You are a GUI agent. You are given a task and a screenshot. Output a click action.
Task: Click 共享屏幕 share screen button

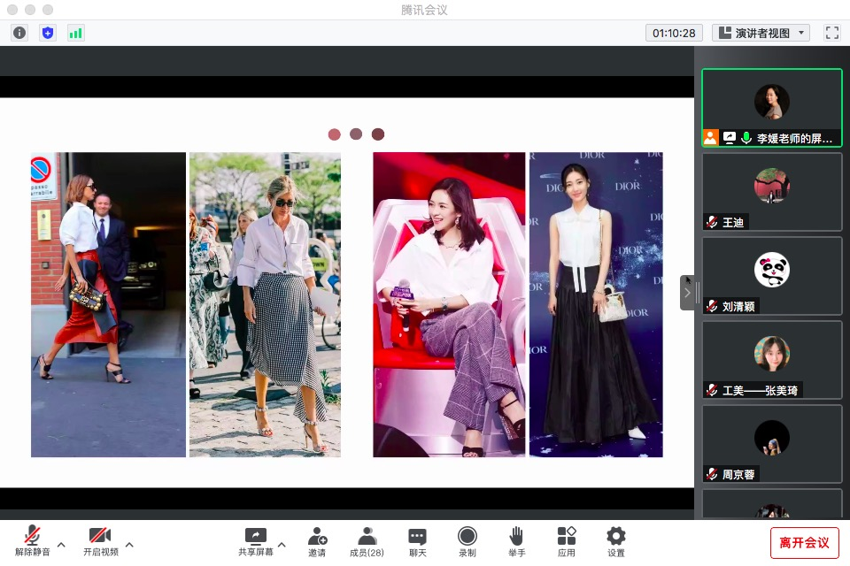(x=255, y=541)
